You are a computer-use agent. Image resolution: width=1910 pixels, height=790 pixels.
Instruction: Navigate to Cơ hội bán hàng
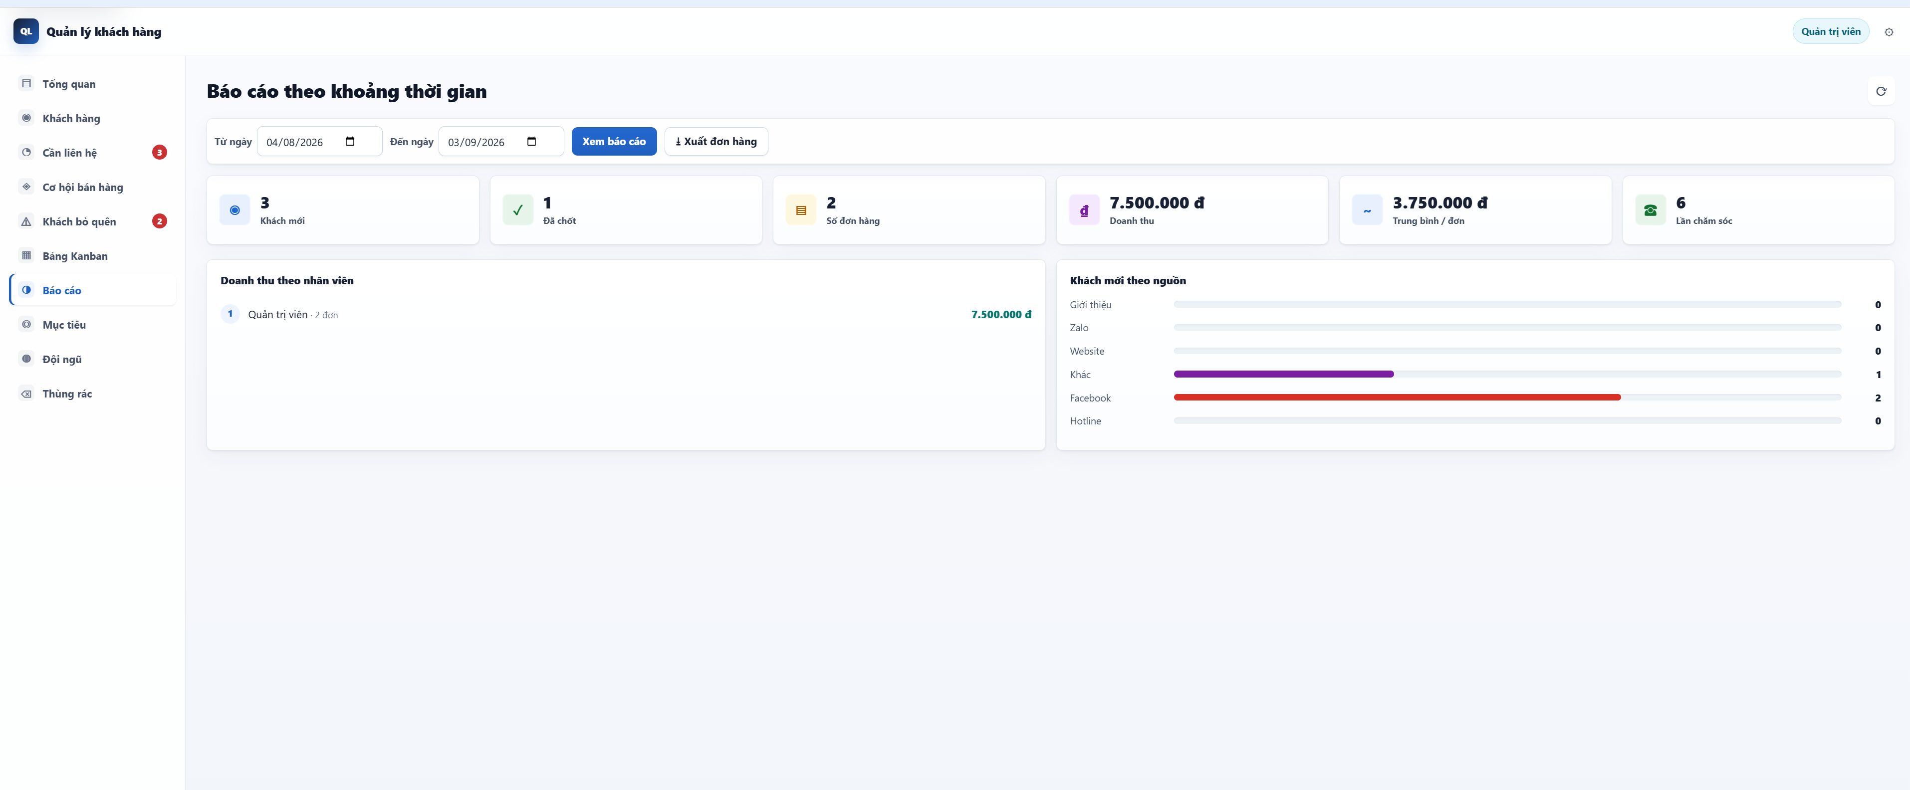pos(93,187)
